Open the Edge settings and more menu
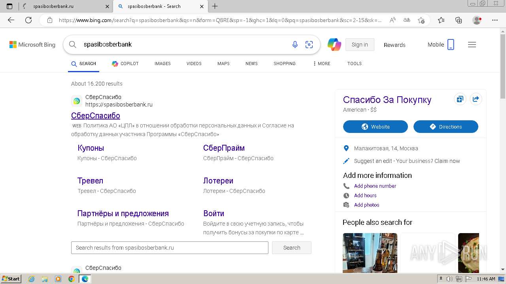Viewport: 506px width, 284px height. (x=495, y=20)
